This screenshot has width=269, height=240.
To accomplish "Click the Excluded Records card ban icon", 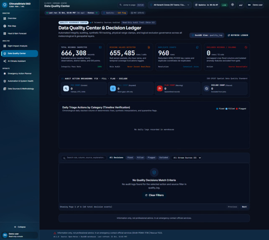I will pyautogui.click(x=246, y=47).
